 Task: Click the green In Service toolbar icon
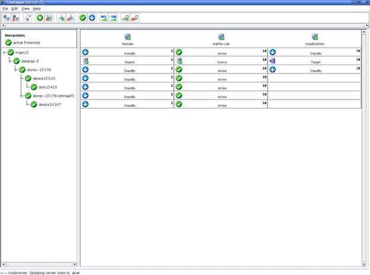tap(82, 18)
